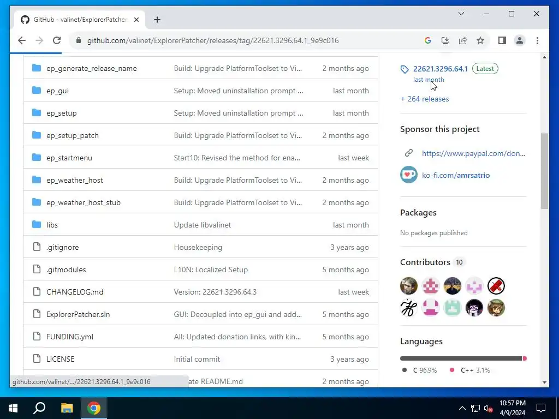
Task: Open the Windows notification center
Action: point(541,408)
